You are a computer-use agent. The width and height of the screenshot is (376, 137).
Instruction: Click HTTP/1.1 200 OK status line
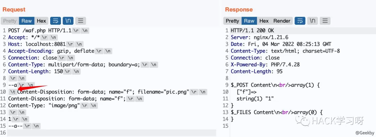tap(252, 31)
